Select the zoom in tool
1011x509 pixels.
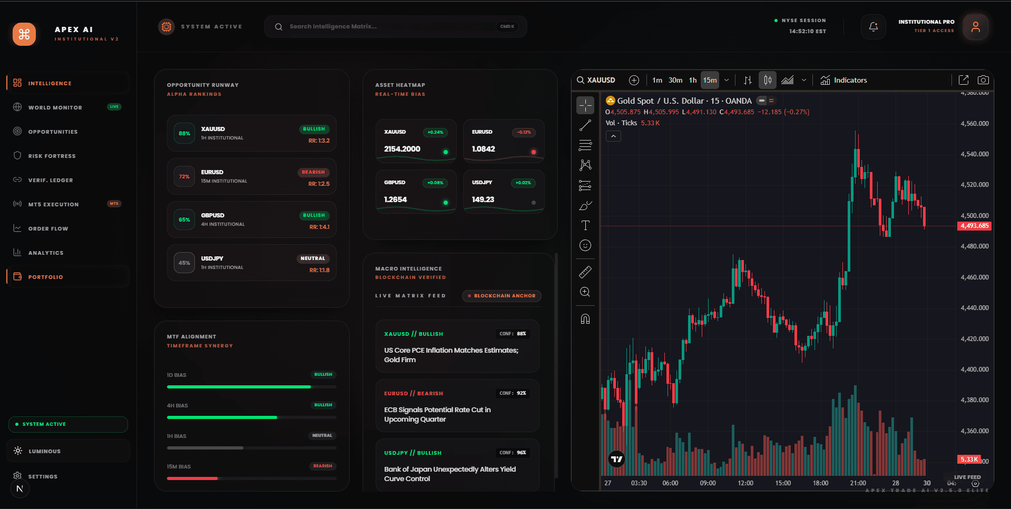coord(585,292)
